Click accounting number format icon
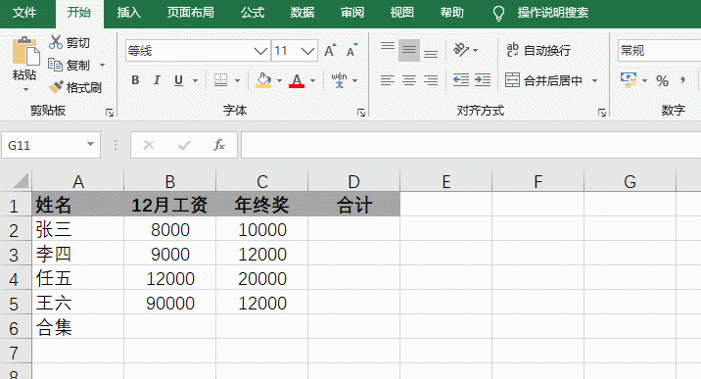 coord(629,80)
